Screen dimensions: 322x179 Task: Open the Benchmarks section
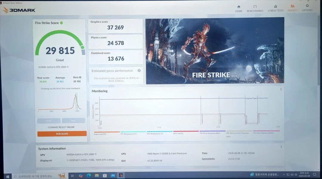[x=255, y=9]
